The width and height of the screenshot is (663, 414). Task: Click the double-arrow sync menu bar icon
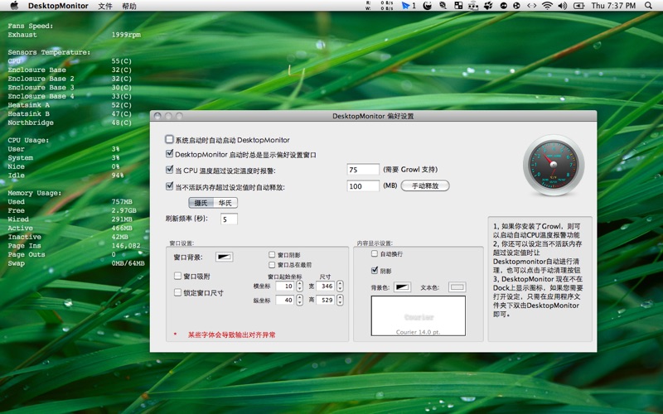(x=531, y=6)
